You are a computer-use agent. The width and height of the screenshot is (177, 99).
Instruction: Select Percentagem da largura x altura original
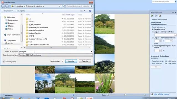(153, 46)
